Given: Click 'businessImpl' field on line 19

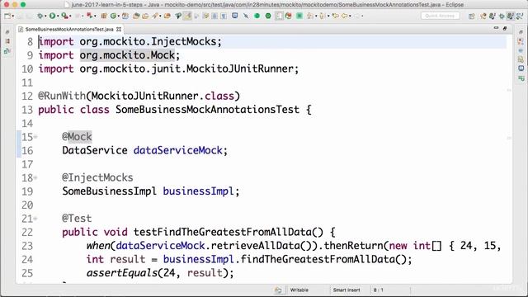Looking at the screenshot, I should 198,191.
